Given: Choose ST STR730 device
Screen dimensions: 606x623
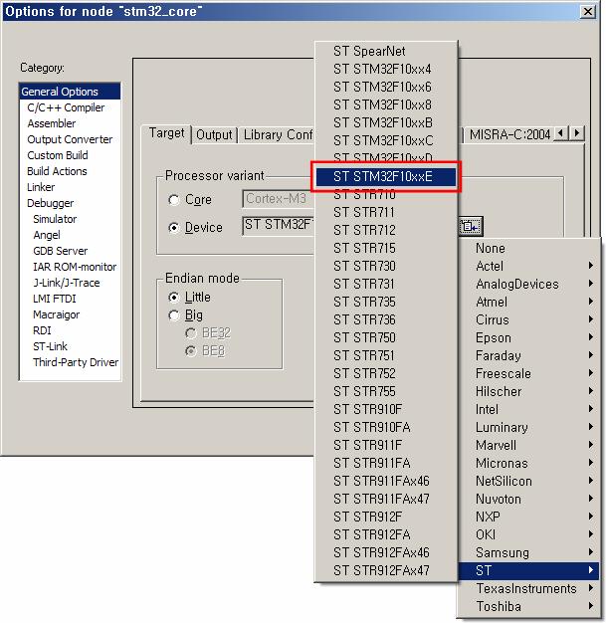Looking at the screenshot, I should click(386, 266).
